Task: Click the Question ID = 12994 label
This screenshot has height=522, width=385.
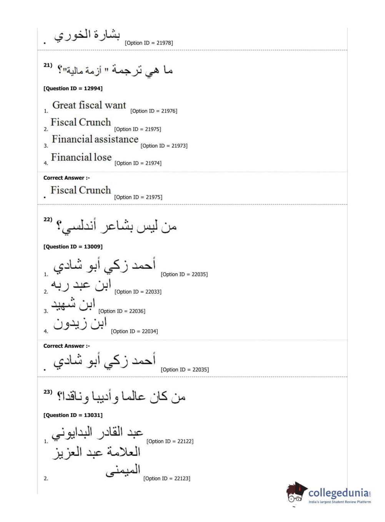Action: tap(73, 88)
